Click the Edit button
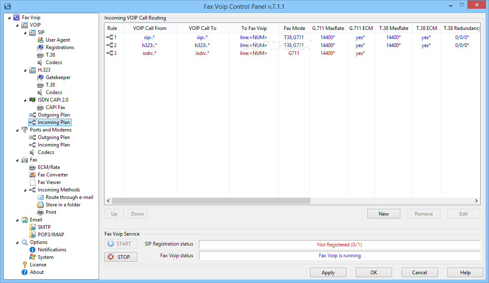 pos(464,214)
